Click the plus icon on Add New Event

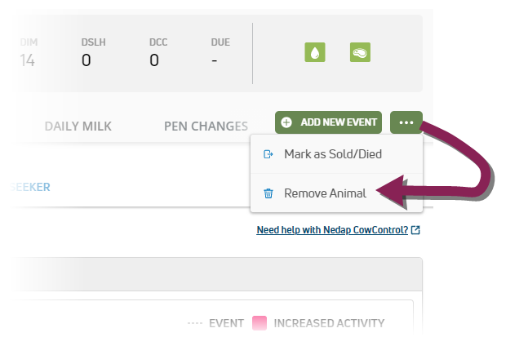pos(286,122)
